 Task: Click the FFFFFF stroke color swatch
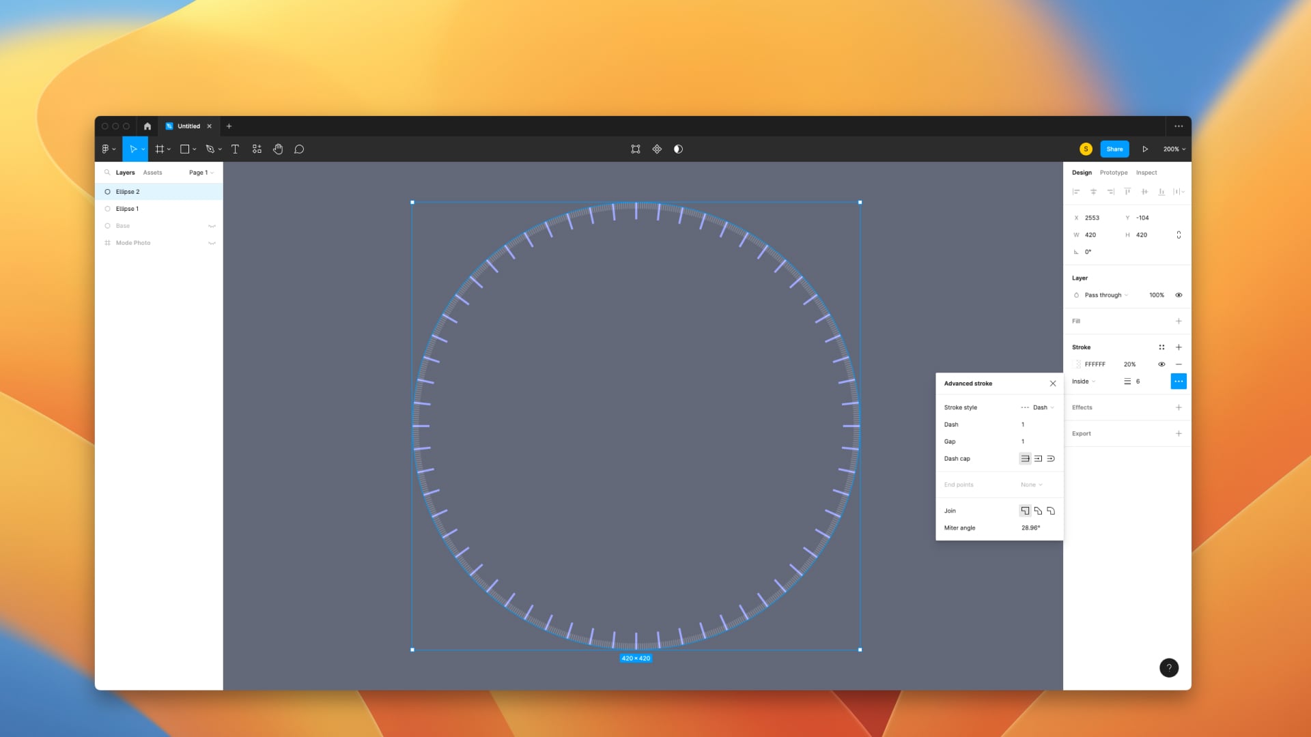click(x=1077, y=364)
